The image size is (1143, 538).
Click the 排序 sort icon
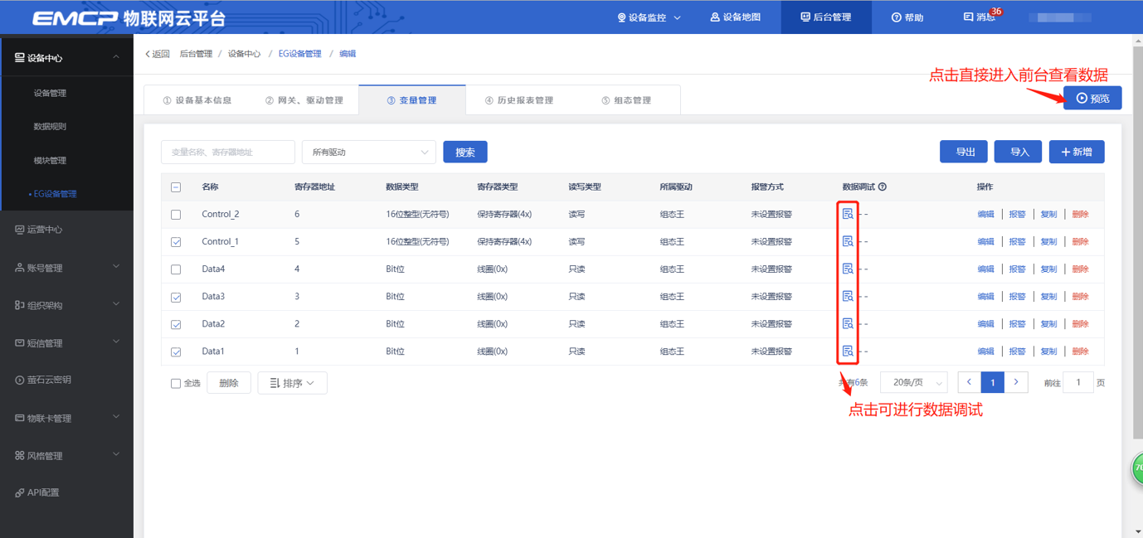(275, 383)
